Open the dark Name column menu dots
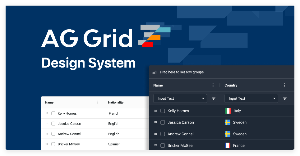 213,85
